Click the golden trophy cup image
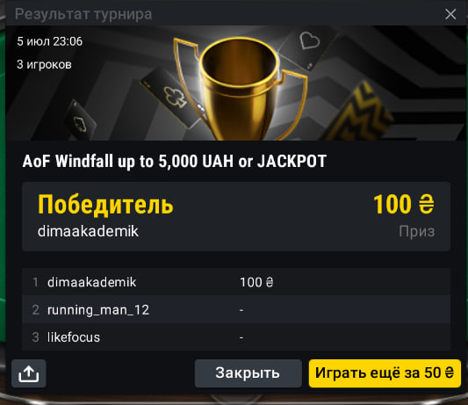 [x=241, y=90]
